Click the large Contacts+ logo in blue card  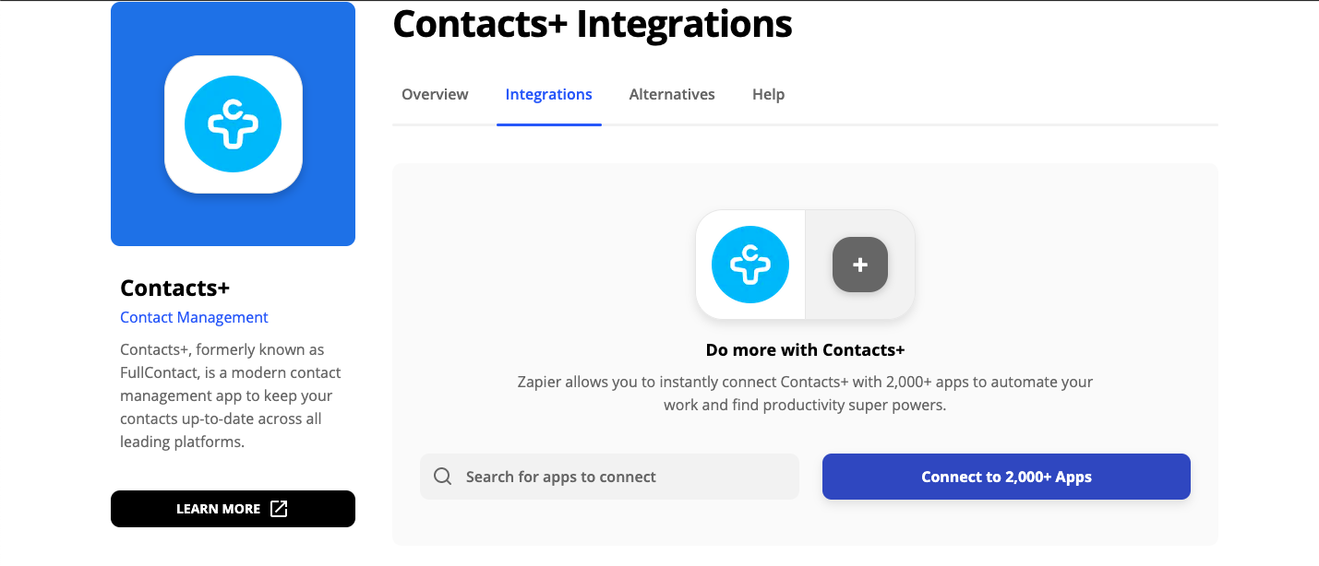tap(234, 124)
